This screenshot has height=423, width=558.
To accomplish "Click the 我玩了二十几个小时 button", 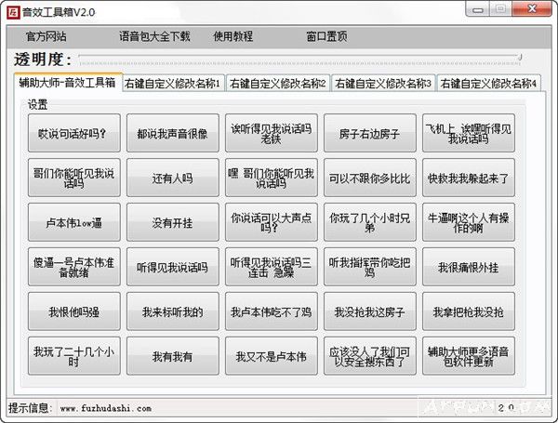I will (74, 356).
